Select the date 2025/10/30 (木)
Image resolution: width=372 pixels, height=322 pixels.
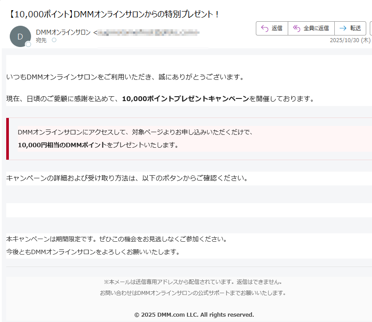click(x=350, y=39)
